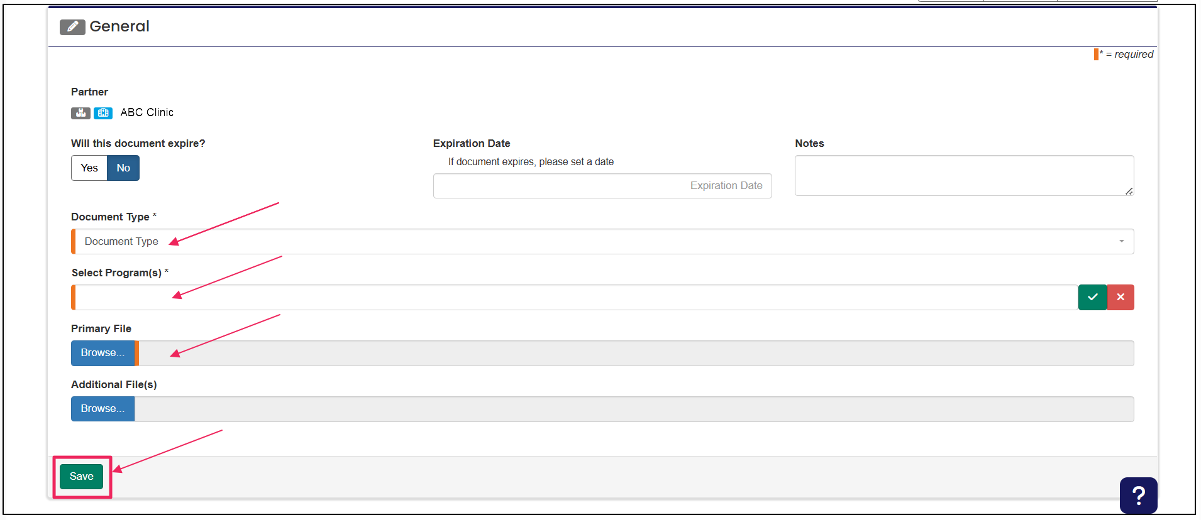Browse for Additional File(s)

click(102, 409)
